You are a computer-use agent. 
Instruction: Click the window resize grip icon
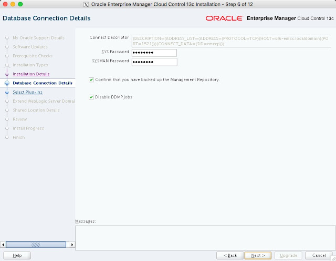point(333,258)
